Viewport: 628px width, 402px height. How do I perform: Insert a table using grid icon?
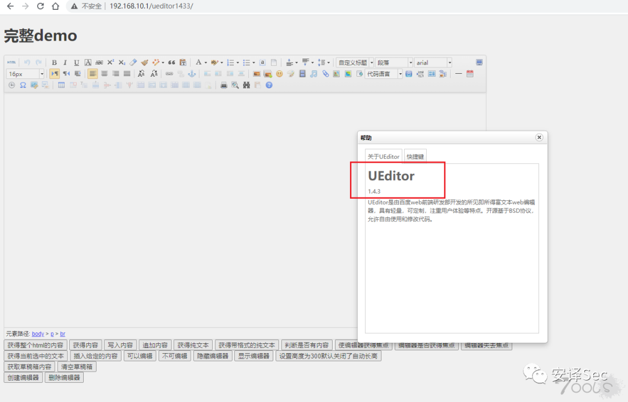(61, 85)
